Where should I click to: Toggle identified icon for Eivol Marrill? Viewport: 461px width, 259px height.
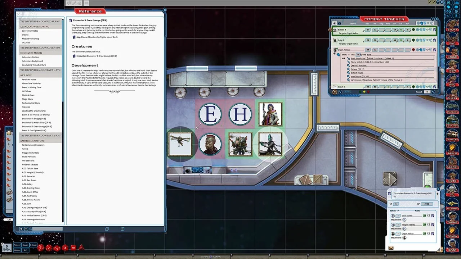425,216
